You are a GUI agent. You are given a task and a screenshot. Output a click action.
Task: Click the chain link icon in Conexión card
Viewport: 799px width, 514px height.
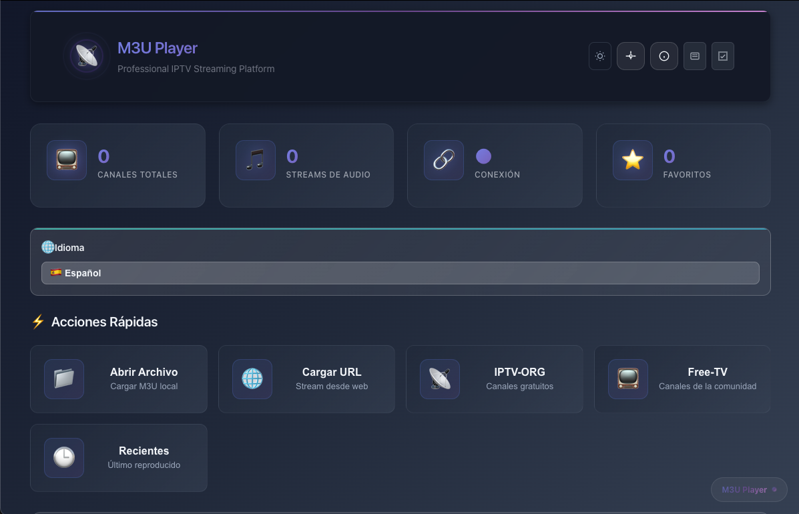coord(444,160)
